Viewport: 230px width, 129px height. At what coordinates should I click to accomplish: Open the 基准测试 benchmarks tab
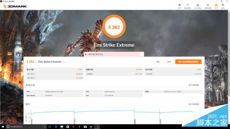pyautogui.click(x=188, y=7)
